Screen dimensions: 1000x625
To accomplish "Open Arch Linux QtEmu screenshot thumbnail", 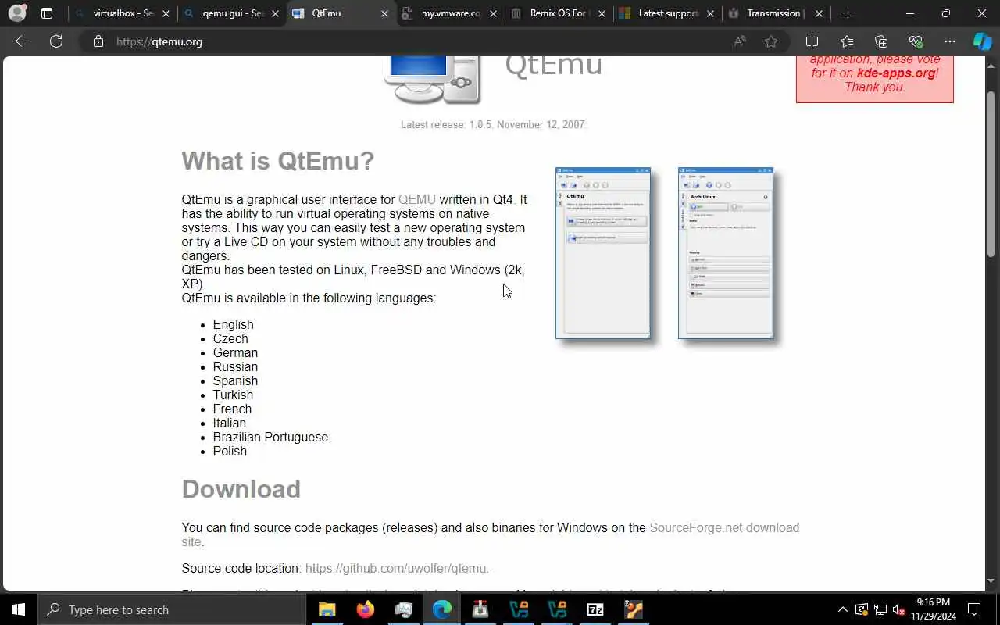I will click(726, 252).
